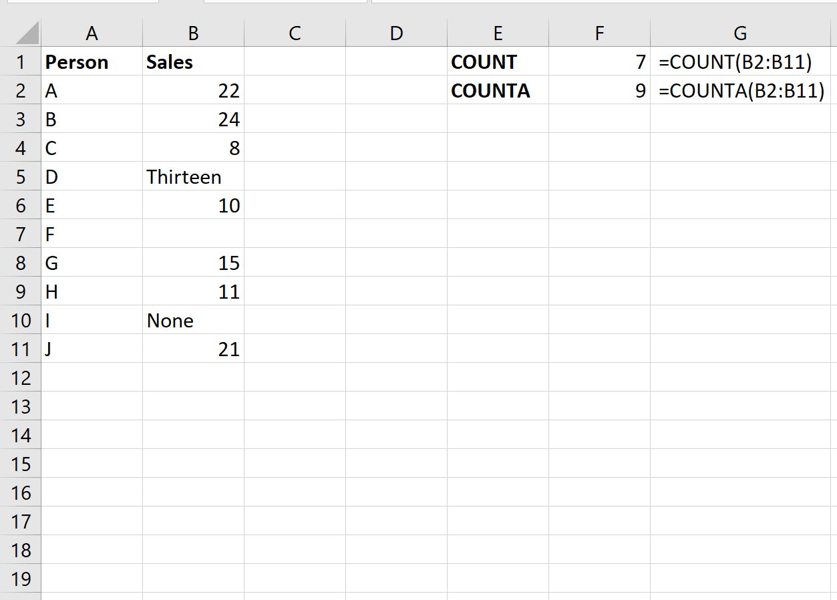The height and width of the screenshot is (600, 837).
Task: Select row 12 header
Action: tap(21, 378)
